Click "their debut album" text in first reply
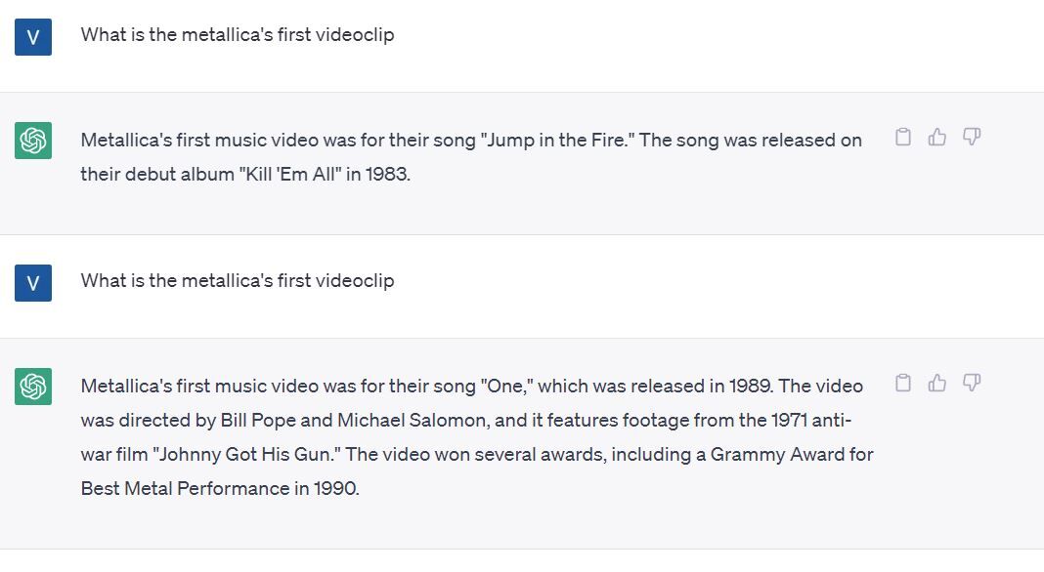1044x572 pixels. pyautogui.click(x=157, y=175)
